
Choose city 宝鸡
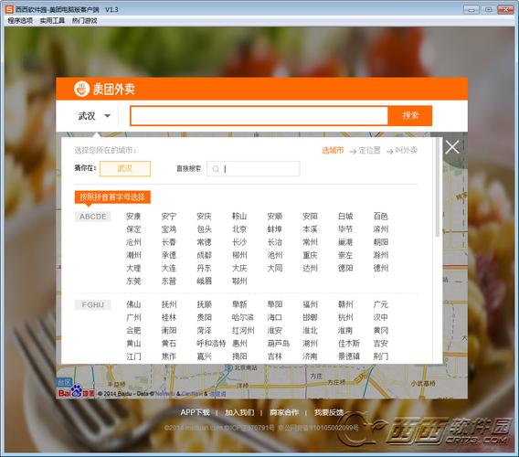(x=169, y=229)
